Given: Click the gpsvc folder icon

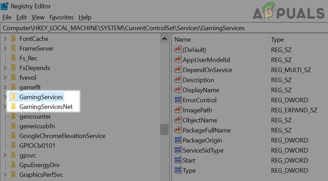Looking at the screenshot, I should [x=13, y=155].
